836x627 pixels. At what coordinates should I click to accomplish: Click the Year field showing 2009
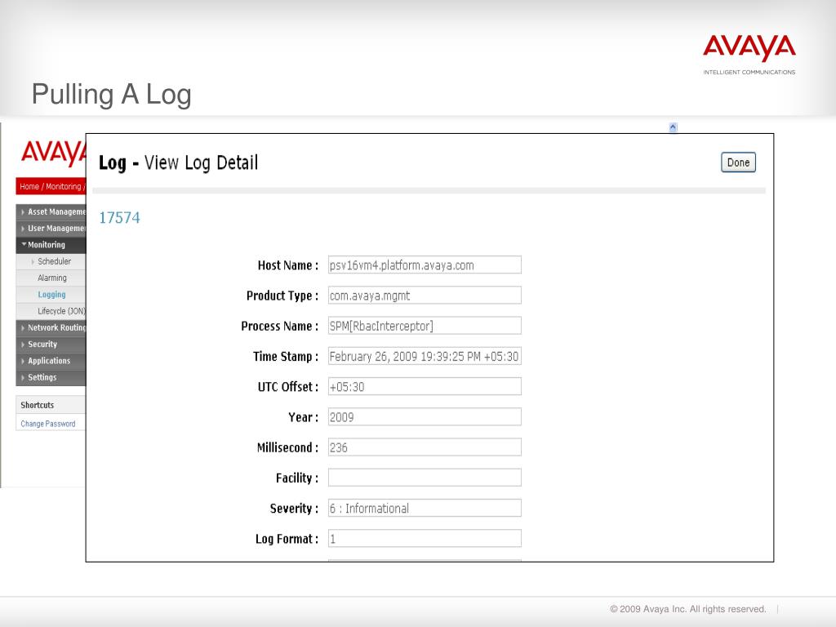[425, 417]
